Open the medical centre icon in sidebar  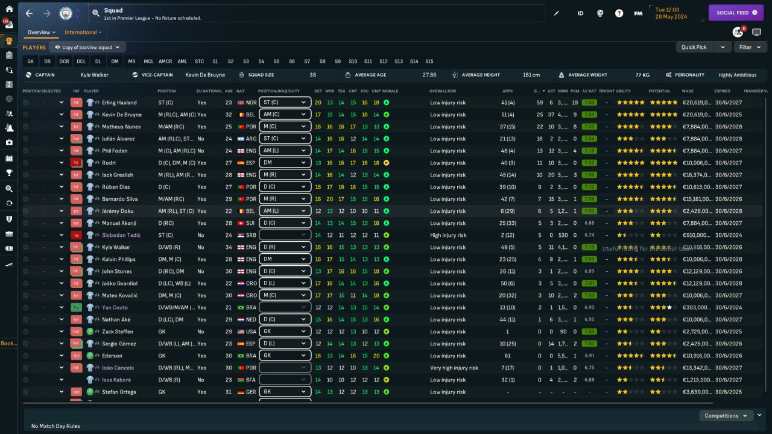(8, 142)
